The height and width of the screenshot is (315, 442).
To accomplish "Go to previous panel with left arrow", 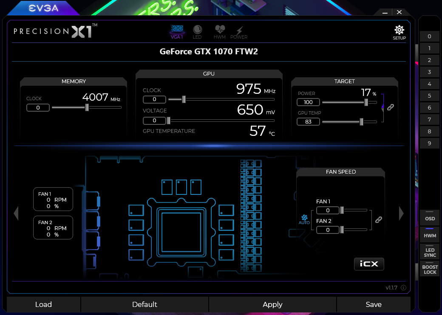I will [x=16, y=213].
